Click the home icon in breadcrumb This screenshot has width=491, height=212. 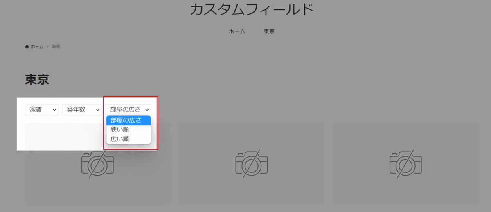point(27,47)
